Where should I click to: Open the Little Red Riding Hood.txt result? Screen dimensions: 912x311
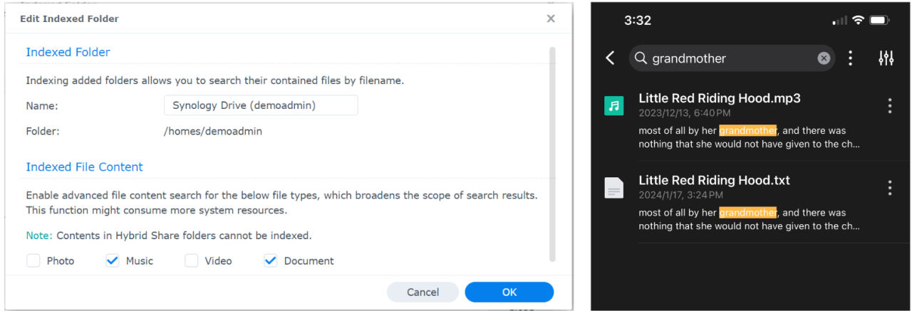click(714, 180)
